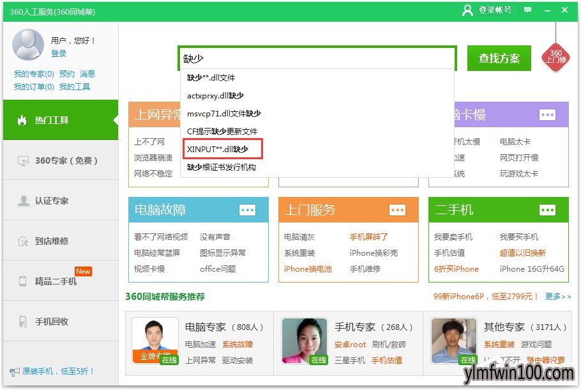581x390 pixels.
Task: Click 上不了网 item
Action: (x=149, y=141)
